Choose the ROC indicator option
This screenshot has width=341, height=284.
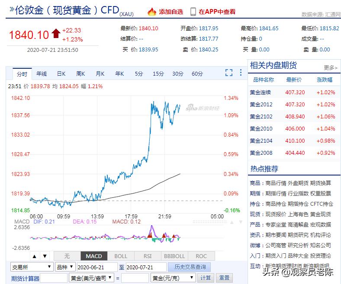[x=201, y=256]
